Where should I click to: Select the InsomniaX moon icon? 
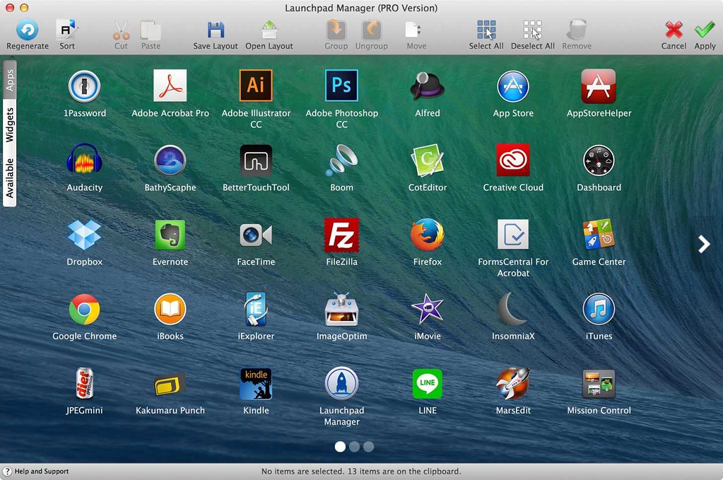(512, 309)
